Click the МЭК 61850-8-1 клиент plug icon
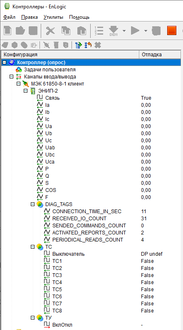This screenshot has height=330, width=183. (x=26, y=84)
